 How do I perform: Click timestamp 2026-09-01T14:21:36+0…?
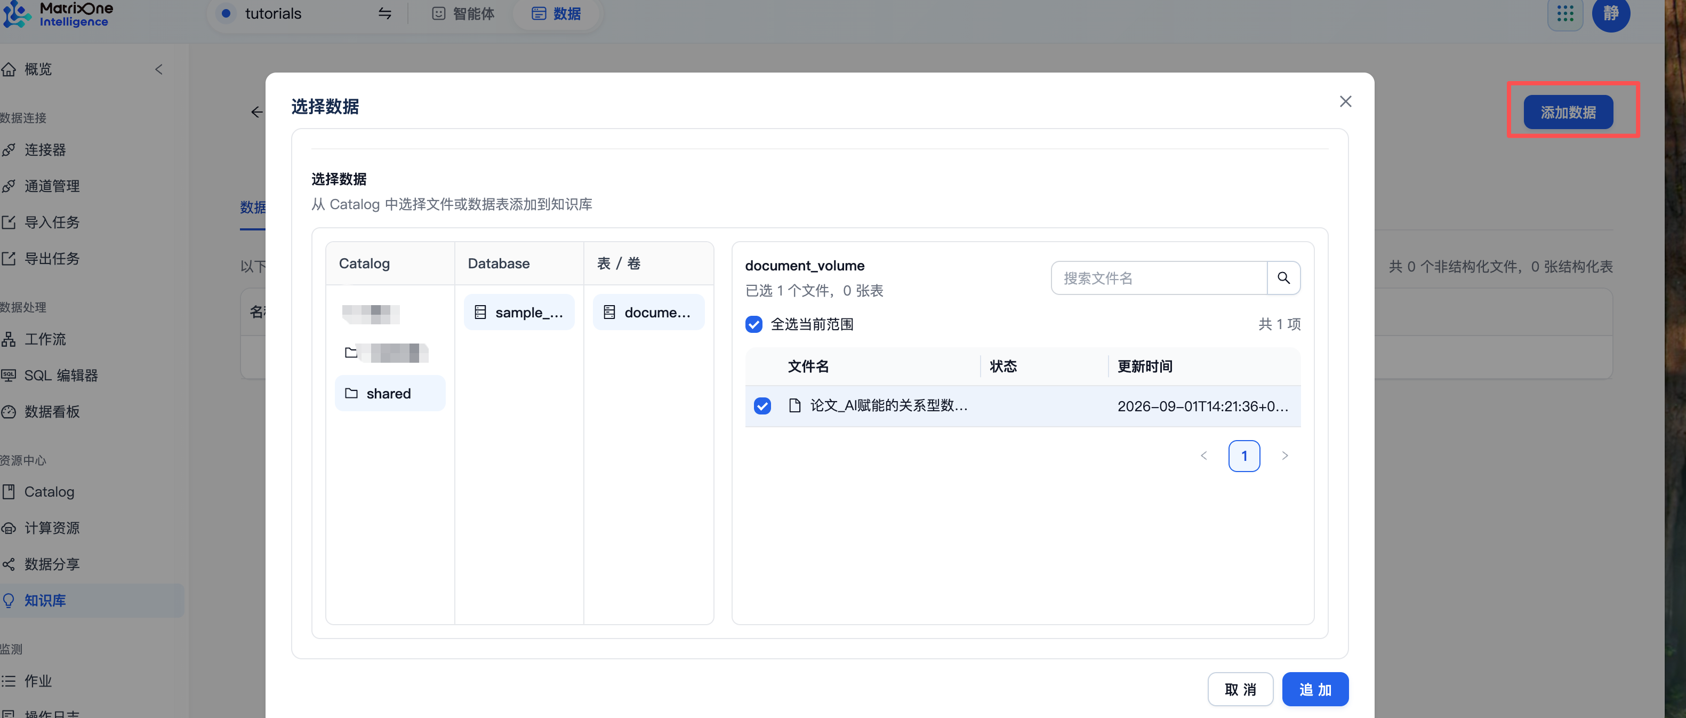(1203, 406)
